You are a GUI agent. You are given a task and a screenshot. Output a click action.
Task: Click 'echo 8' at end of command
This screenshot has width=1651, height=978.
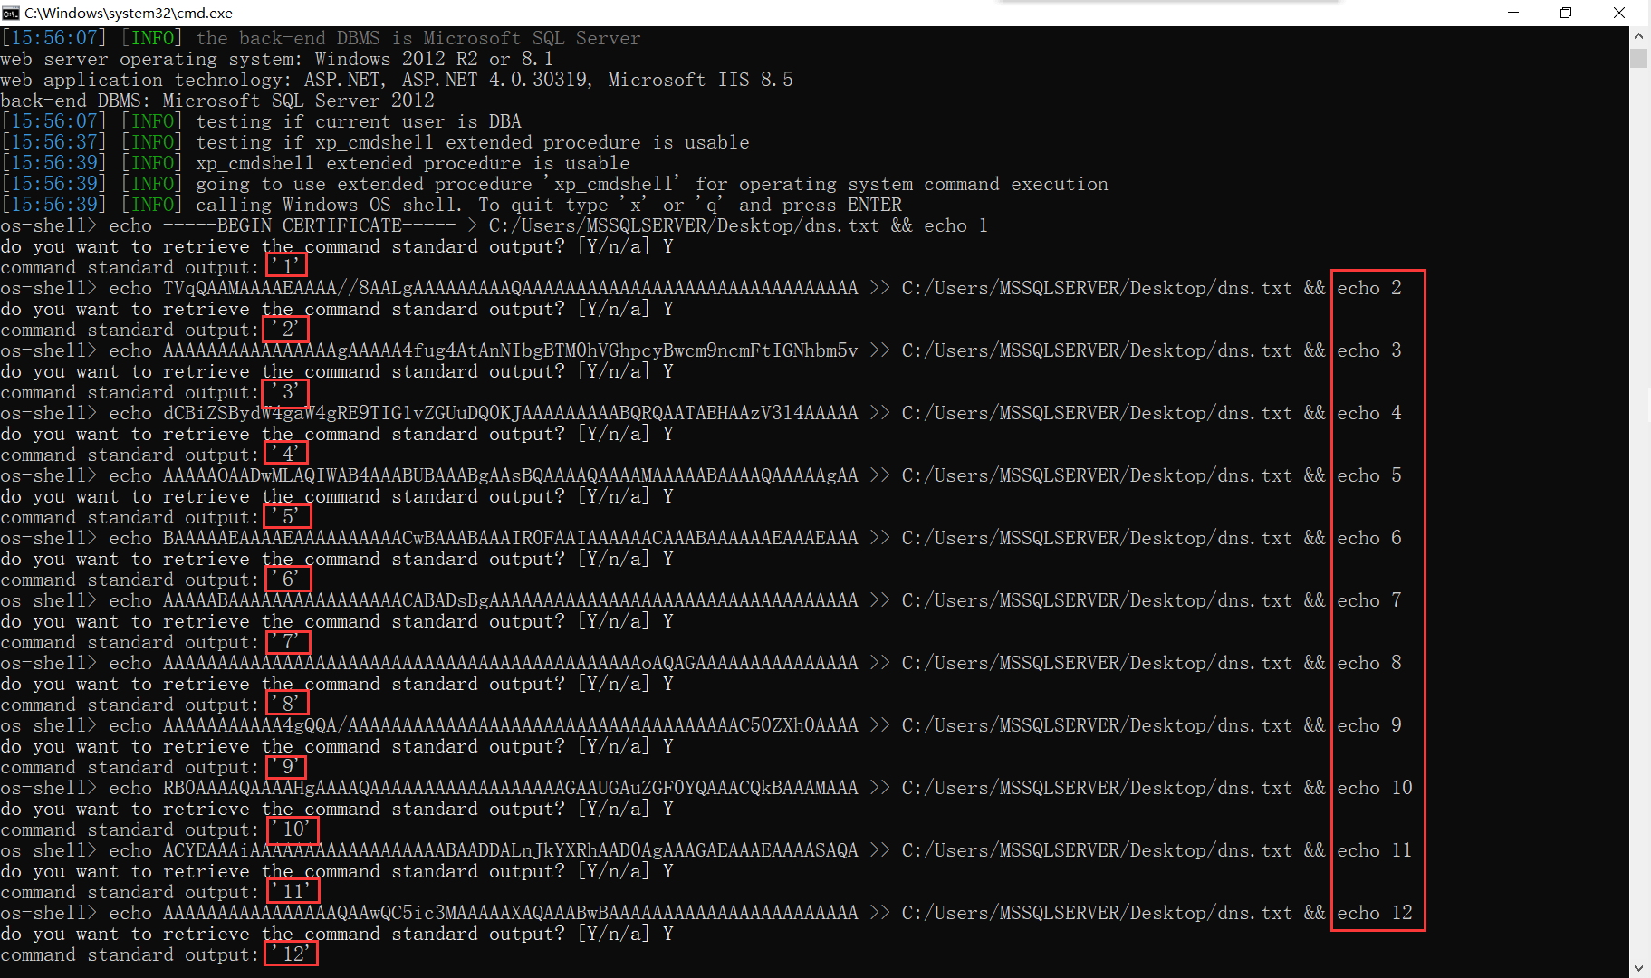pos(1369,663)
